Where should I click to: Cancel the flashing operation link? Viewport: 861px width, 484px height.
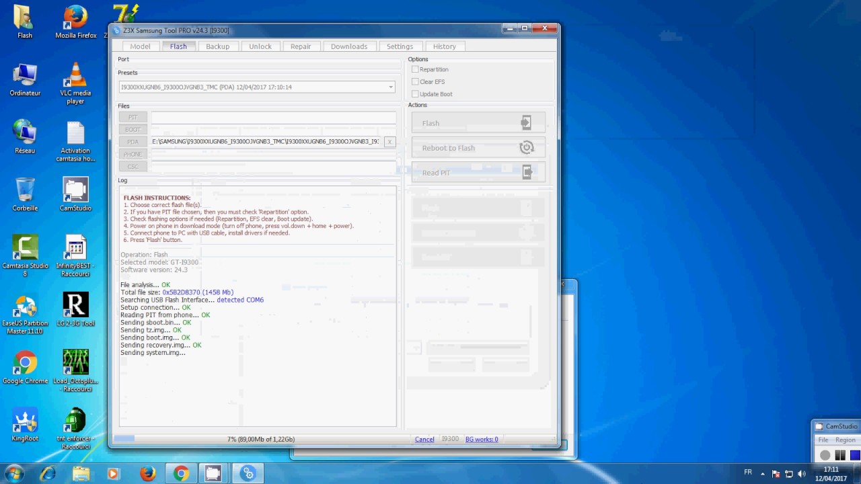tap(424, 439)
